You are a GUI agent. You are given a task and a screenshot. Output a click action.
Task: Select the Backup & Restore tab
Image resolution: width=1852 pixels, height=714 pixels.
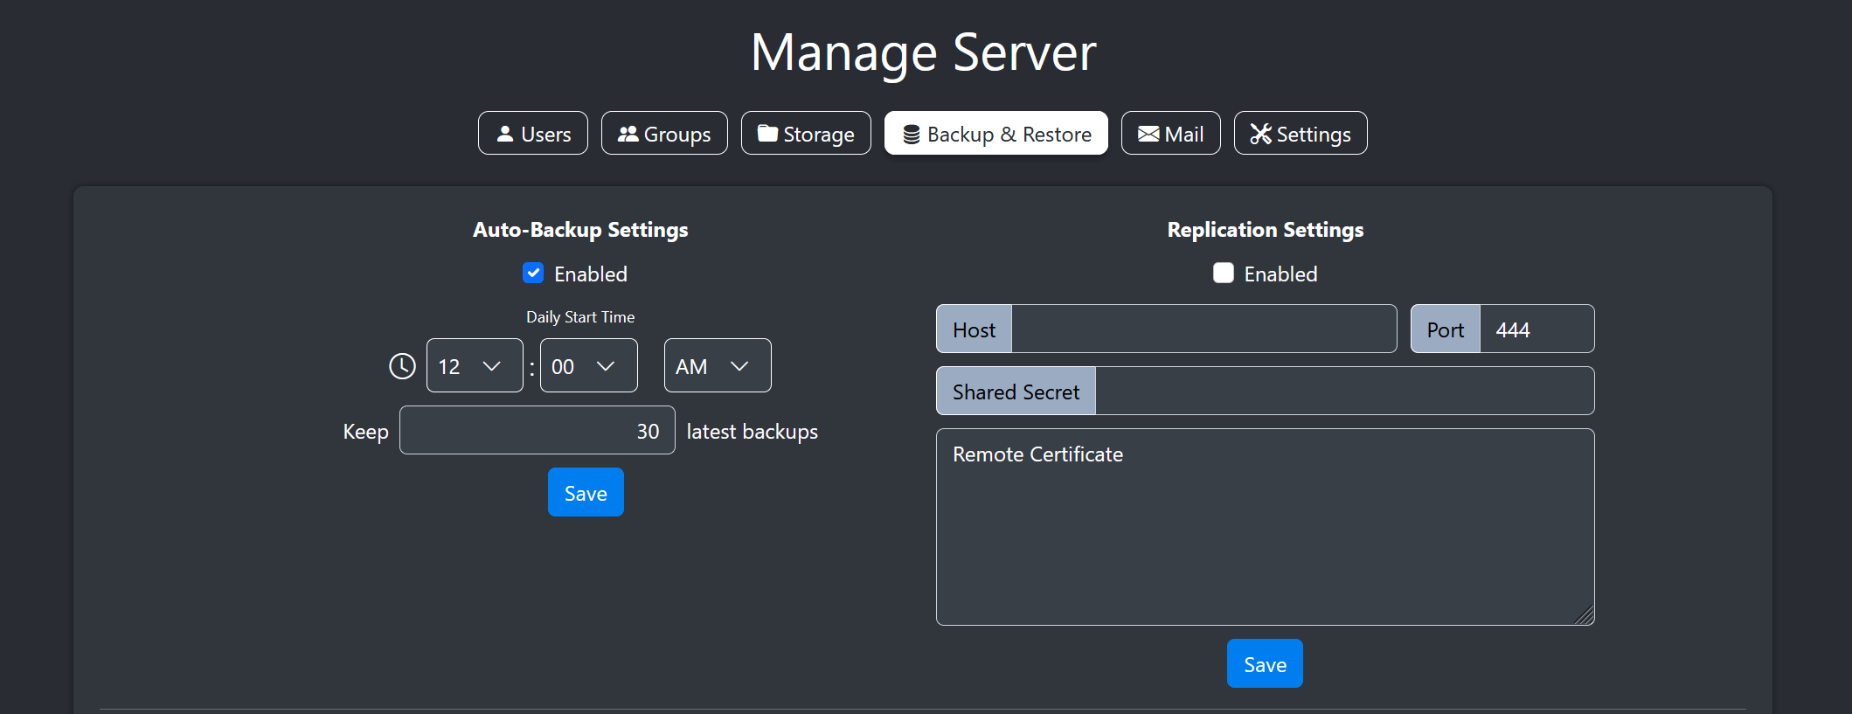tap(996, 134)
